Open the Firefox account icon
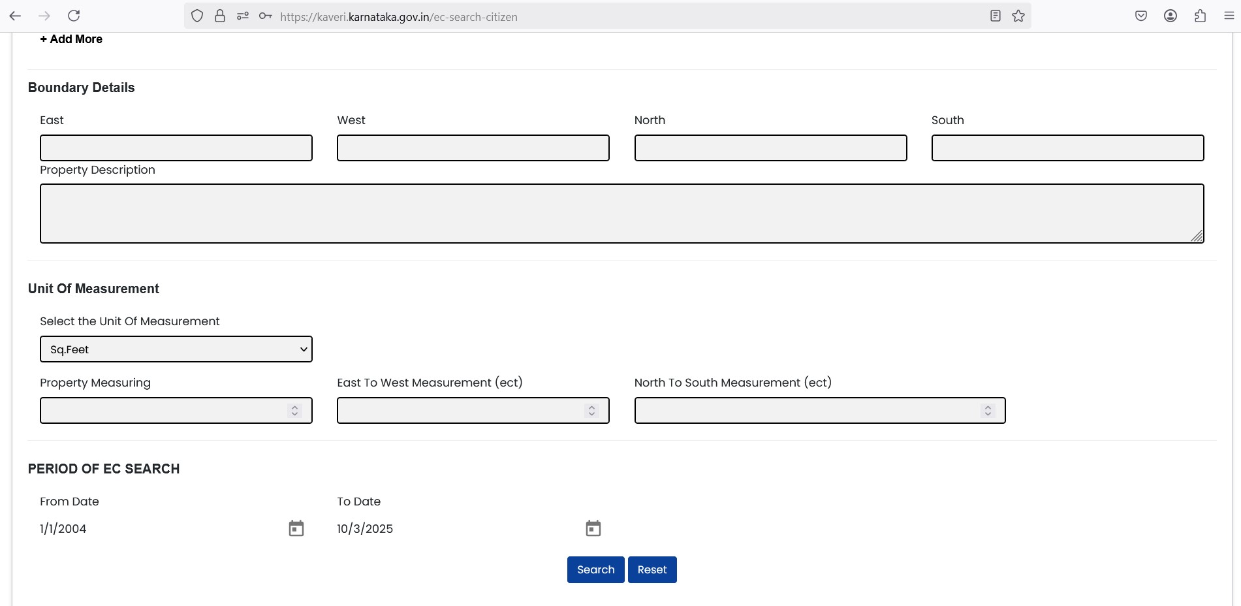Screen dimensions: 1241x606 coord(1170,16)
